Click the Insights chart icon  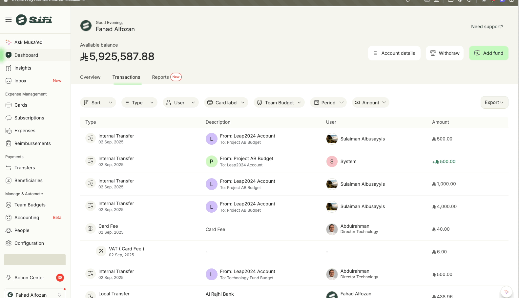9,68
